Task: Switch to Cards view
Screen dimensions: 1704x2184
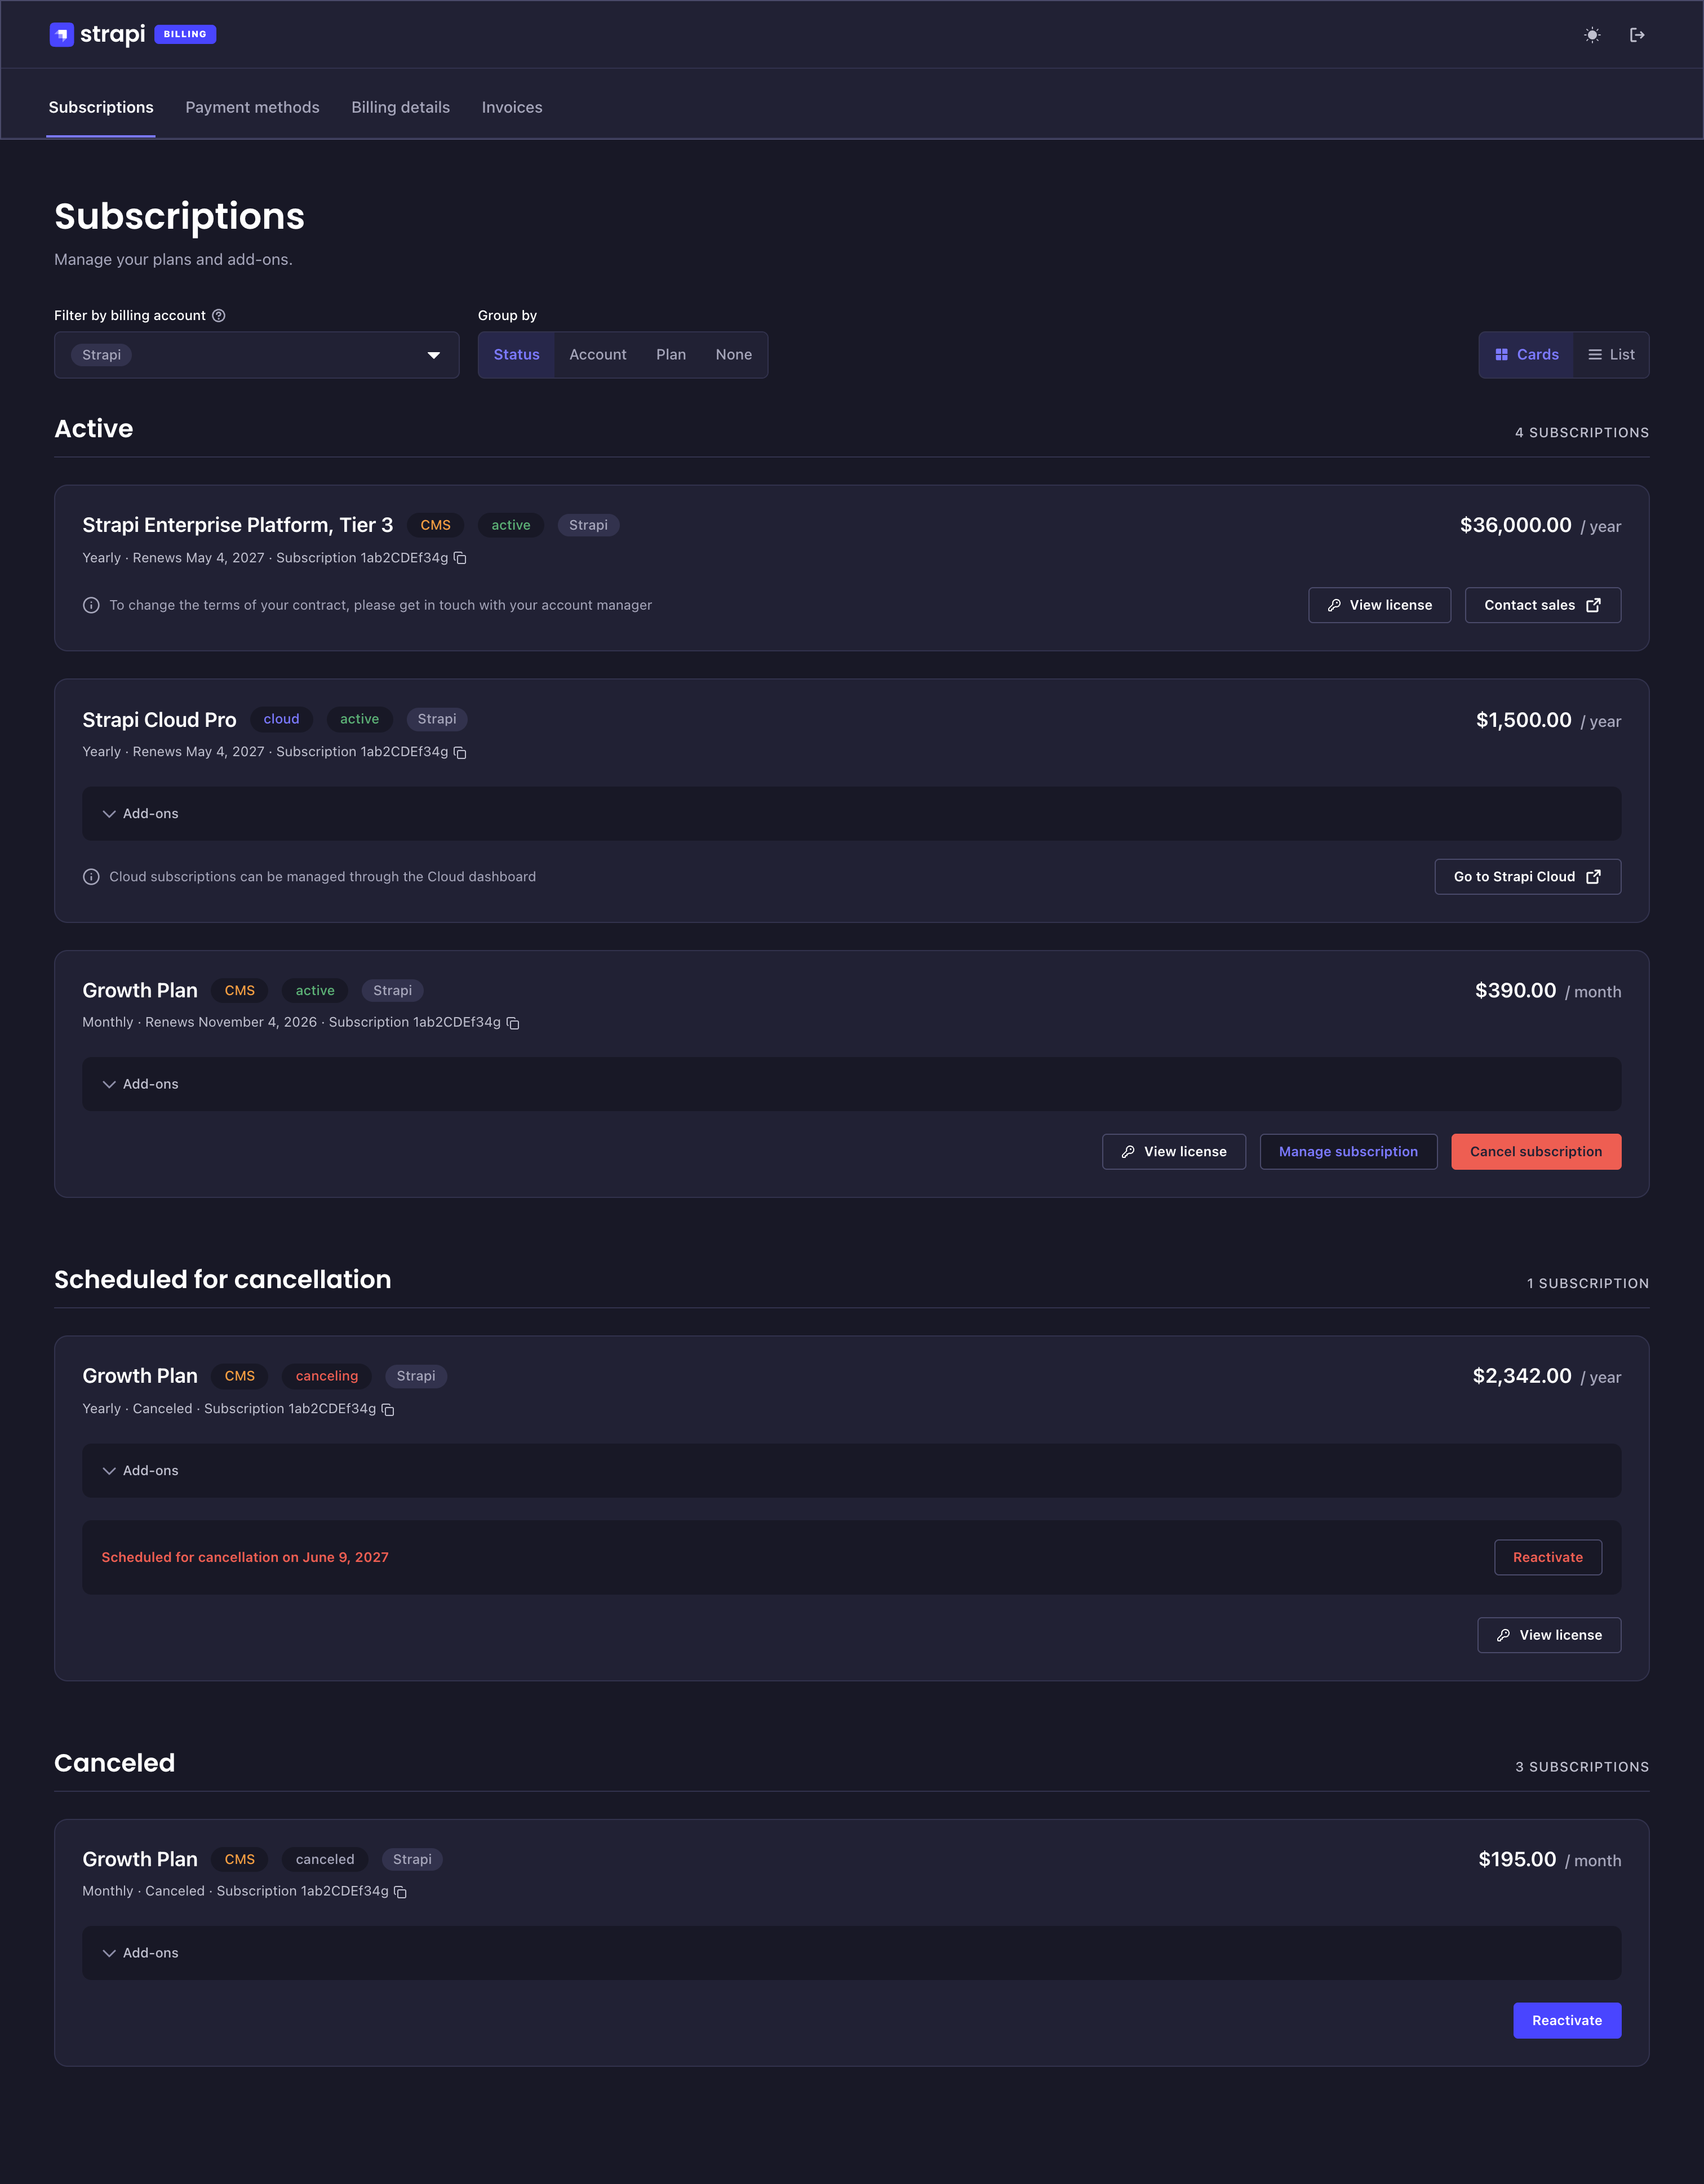Action: coord(1526,355)
